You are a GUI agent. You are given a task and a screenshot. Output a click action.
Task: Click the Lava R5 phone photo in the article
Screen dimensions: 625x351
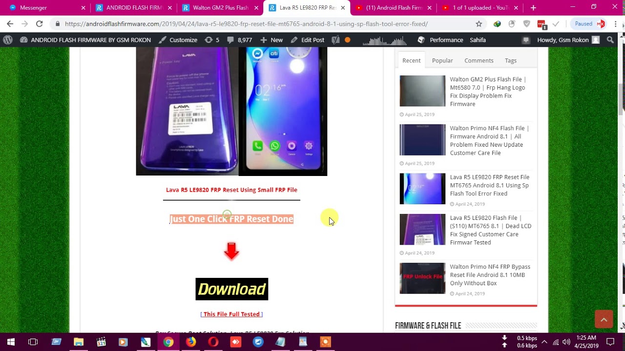231,111
